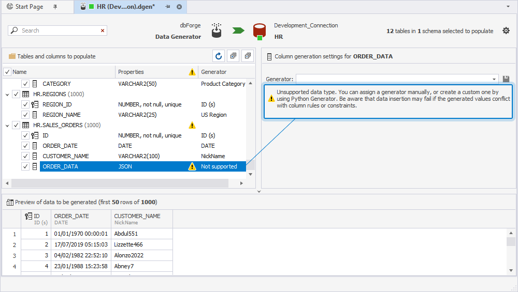Pin the Start Page tab
Image resolution: width=518 pixels, height=292 pixels.
coord(55,7)
